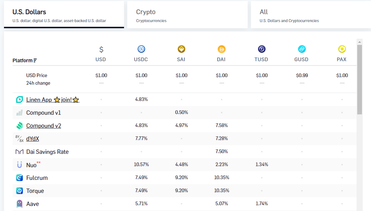Click the GUSD coin icon
This screenshot has height=211, width=371.
pos(302,49)
